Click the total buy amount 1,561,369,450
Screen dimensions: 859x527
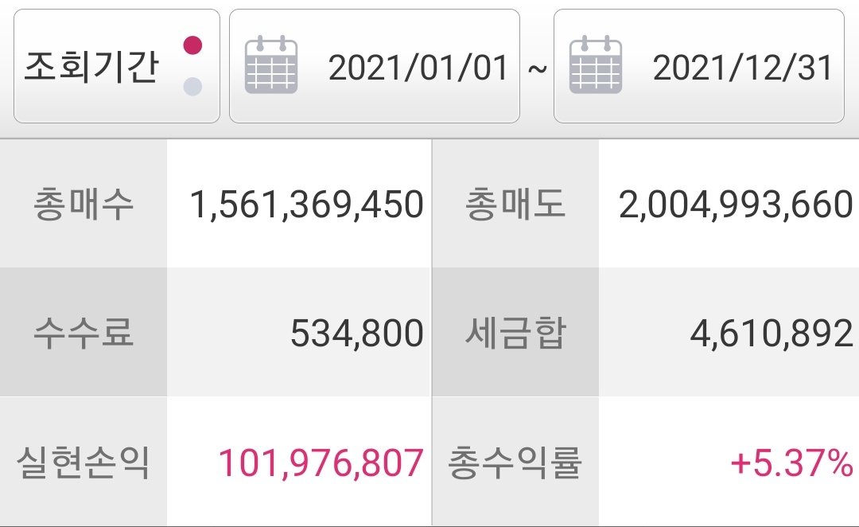(x=307, y=205)
